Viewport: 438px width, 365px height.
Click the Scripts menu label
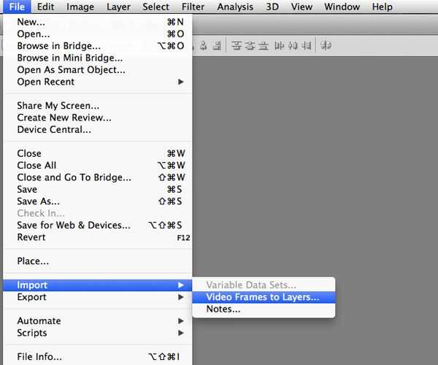32,333
